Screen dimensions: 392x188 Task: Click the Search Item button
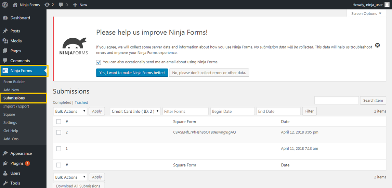pyautogui.click(x=373, y=100)
